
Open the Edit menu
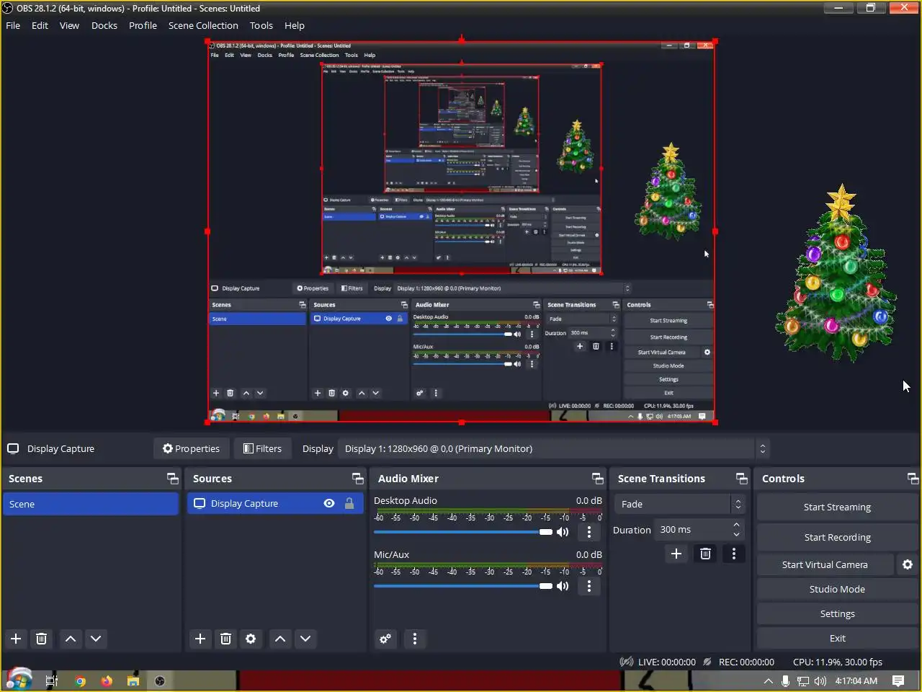tap(40, 25)
